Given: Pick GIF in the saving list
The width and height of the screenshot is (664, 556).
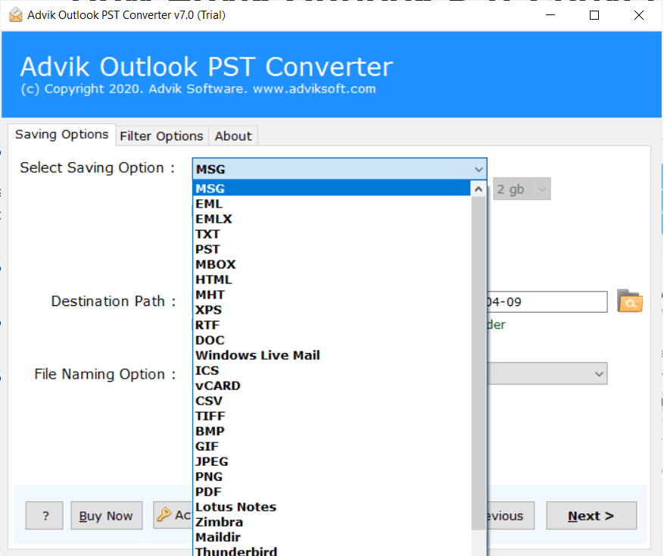Looking at the screenshot, I should tap(332, 446).
